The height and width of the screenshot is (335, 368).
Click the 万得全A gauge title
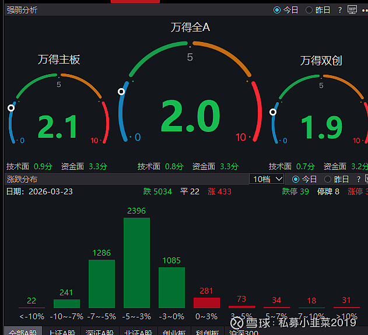[x=190, y=27]
